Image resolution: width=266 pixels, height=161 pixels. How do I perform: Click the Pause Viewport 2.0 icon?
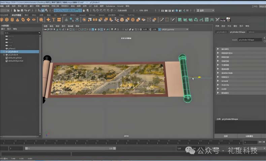(188, 10)
